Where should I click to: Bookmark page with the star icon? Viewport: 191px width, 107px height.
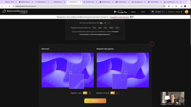164,6
